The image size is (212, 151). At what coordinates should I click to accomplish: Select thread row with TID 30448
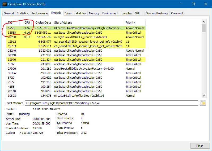(x=76, y=55)
